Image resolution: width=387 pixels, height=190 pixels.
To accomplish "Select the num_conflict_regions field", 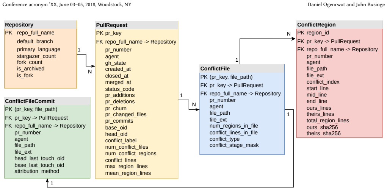I will 131,154.
